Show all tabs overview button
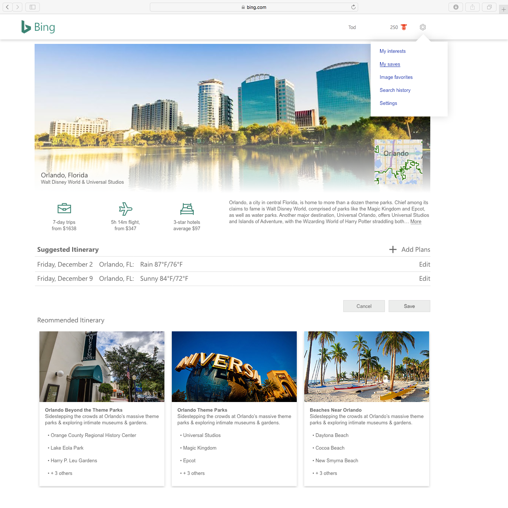The height and width of the screenshot is (508, 508). (489, 7)
